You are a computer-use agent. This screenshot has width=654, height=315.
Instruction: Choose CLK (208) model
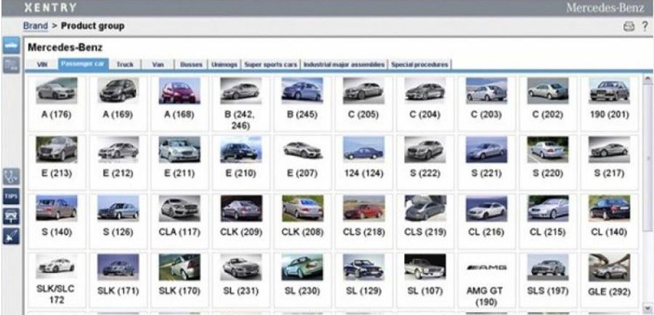[x=302, y=221]
